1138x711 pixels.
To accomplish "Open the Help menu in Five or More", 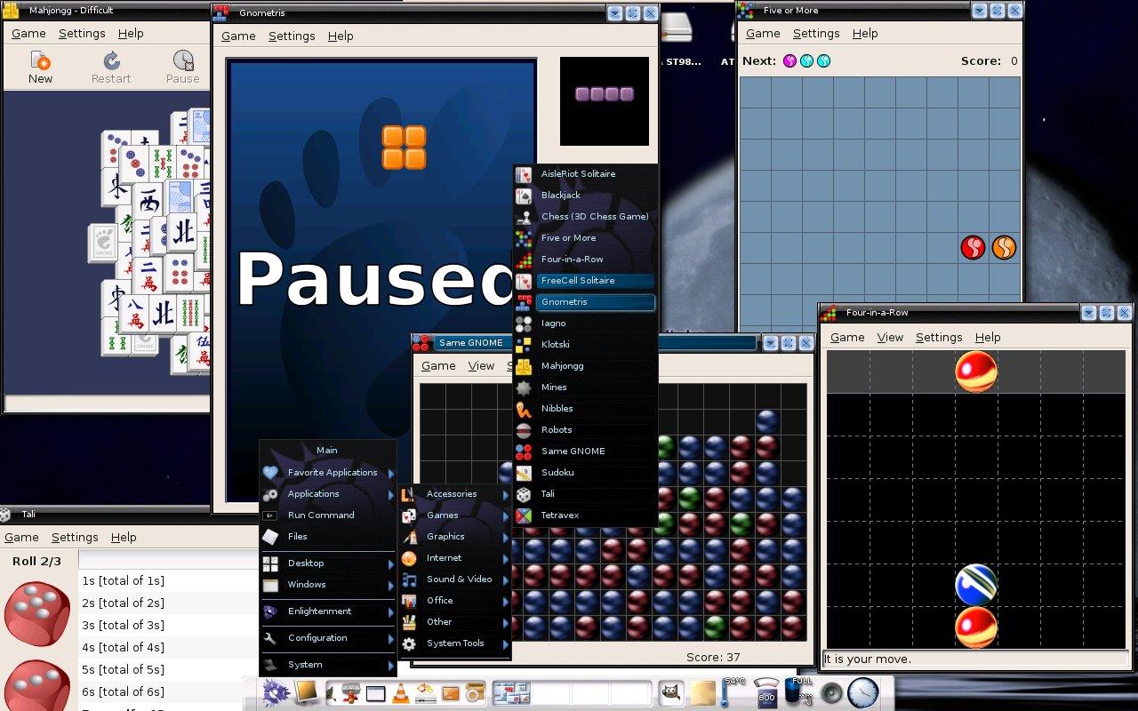I will 865,34.
